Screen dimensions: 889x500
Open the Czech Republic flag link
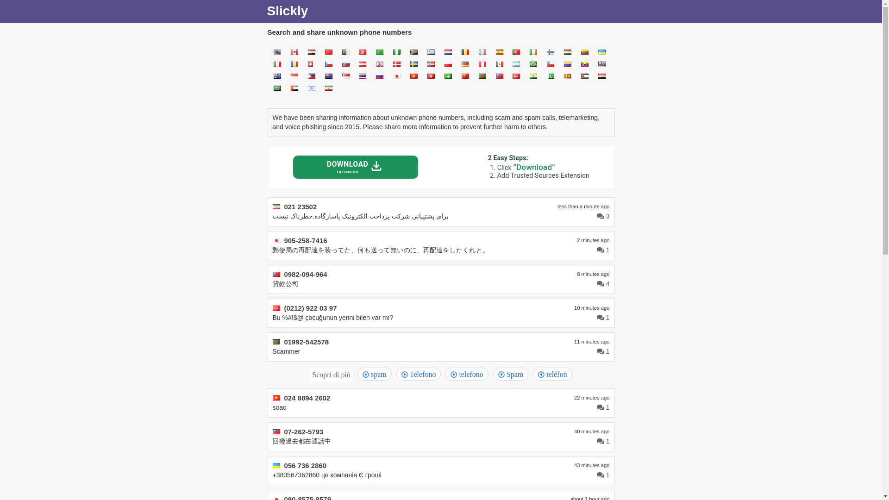click(x=328, y=64)
